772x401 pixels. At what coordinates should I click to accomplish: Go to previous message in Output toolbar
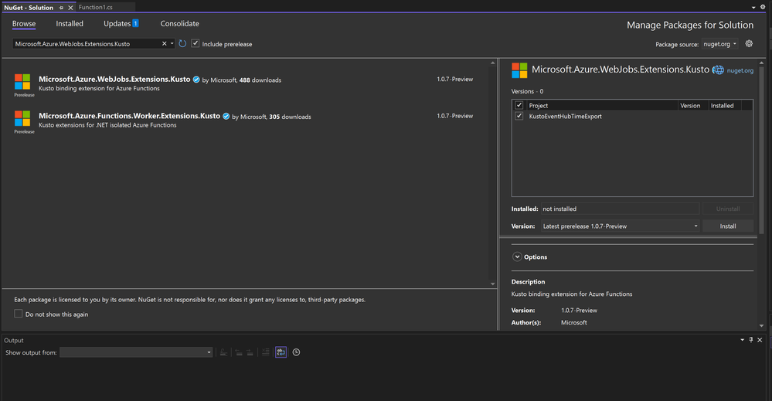(x=239, y=352)
